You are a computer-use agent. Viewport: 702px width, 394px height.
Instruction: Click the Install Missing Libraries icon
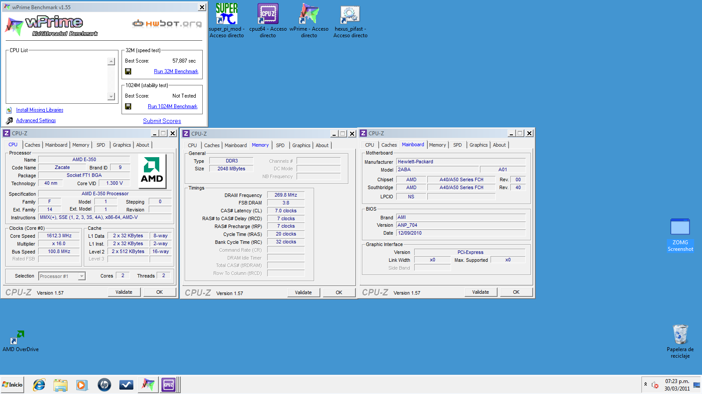9,110
